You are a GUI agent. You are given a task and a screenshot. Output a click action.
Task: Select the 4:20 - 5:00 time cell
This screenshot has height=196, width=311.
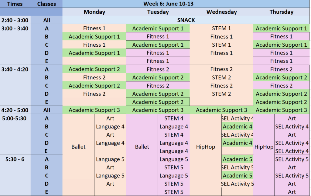tap(15, 110)
